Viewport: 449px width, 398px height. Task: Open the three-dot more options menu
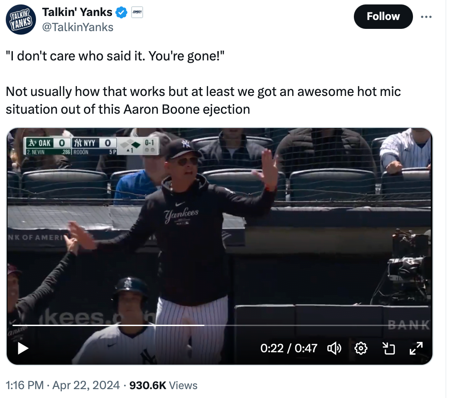(x=426, y=16)
